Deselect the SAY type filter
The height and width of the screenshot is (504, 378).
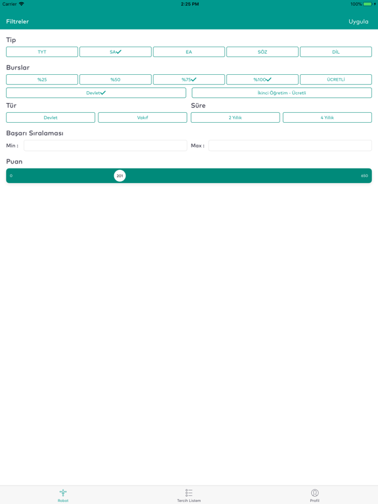tap(115, 52)
